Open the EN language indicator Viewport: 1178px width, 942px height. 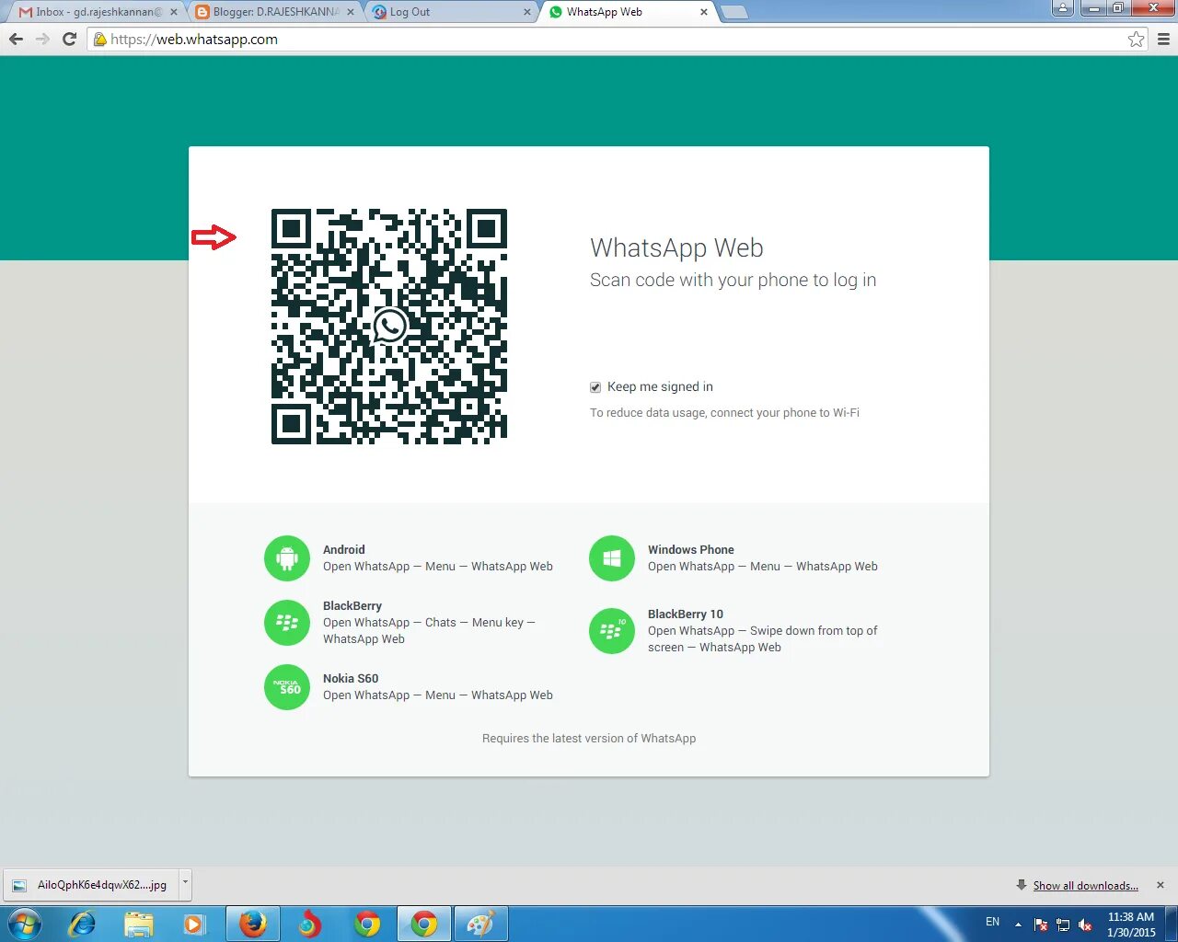(992, 922)
